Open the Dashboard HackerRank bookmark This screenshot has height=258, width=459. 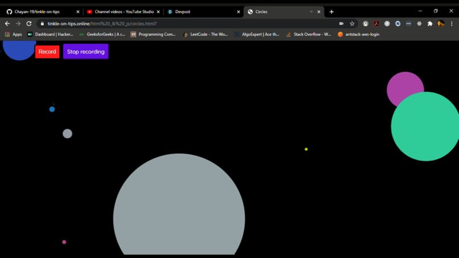pyautogui.click(x=50, y=34)
